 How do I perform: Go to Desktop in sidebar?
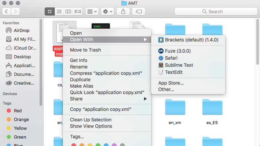(x=18, y=57)
